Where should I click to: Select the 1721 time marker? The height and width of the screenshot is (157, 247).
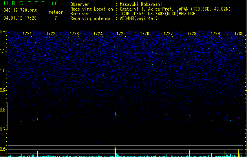[27, 34]
